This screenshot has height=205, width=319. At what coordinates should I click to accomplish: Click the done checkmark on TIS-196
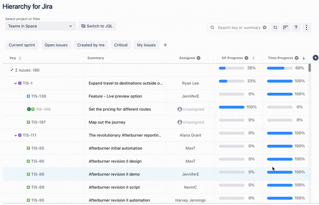coord(29,109)
